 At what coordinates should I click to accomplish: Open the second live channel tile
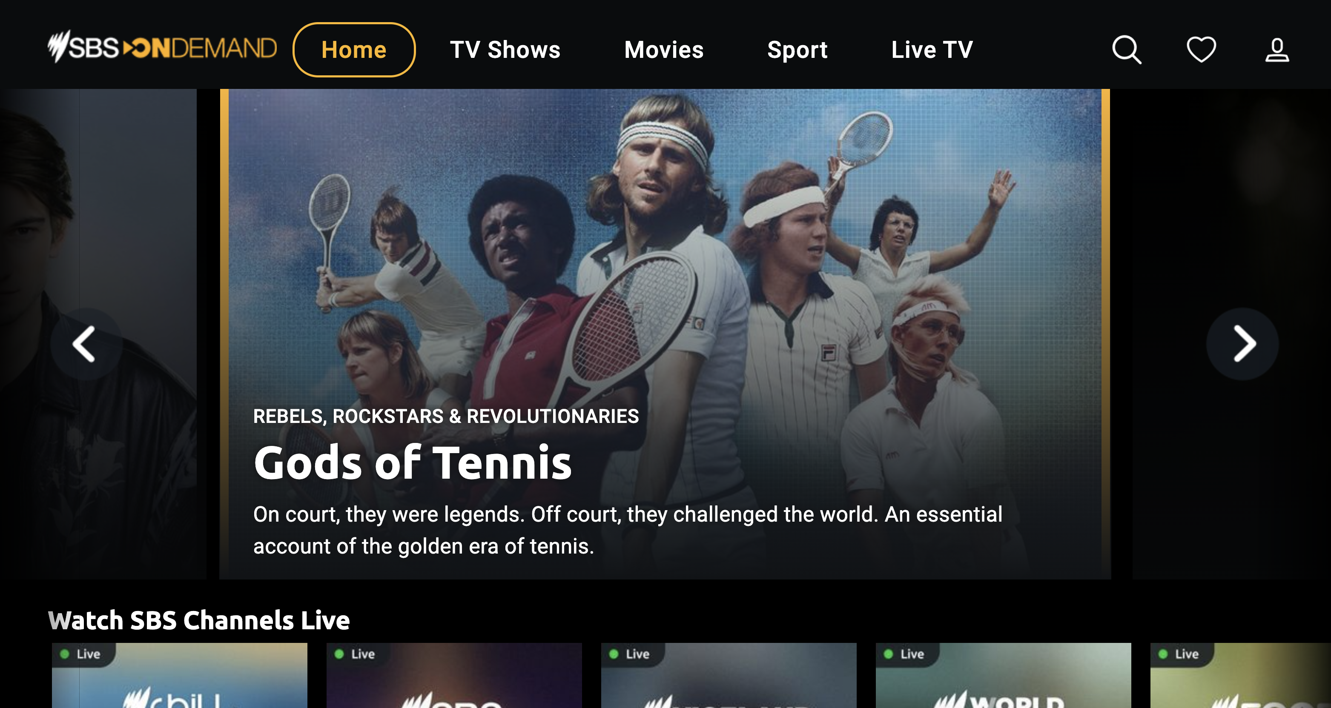tap(454, 675)
